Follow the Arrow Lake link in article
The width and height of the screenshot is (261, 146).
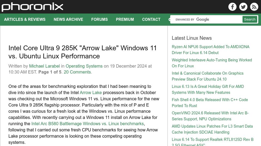click(91, 92)
